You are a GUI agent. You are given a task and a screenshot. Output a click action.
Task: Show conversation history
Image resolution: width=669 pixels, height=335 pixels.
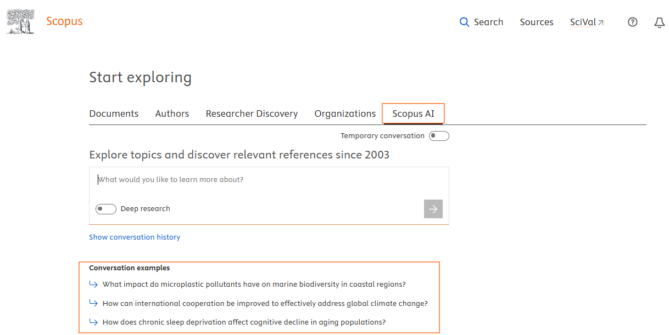(135, 237)
